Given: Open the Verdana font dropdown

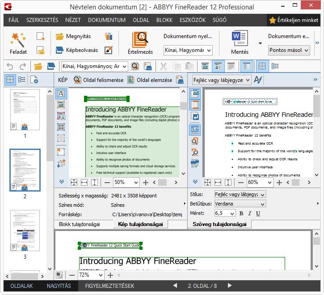Looking at the screenshot, I should 240,204.
